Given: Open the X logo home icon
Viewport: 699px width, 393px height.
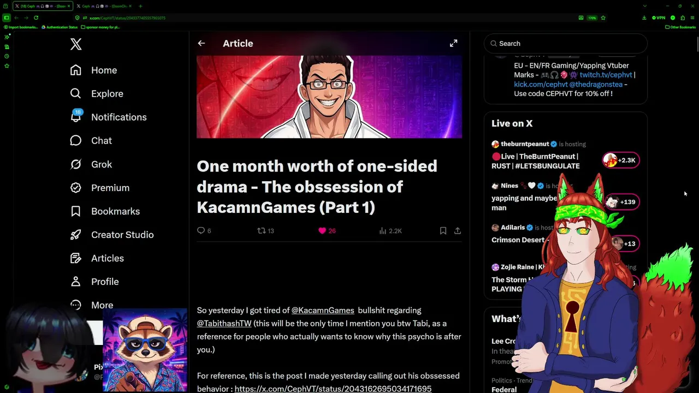Looking at the screenshot, I should [x=76, y=44].
